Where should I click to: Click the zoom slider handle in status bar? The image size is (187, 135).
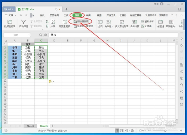[165, 131]
